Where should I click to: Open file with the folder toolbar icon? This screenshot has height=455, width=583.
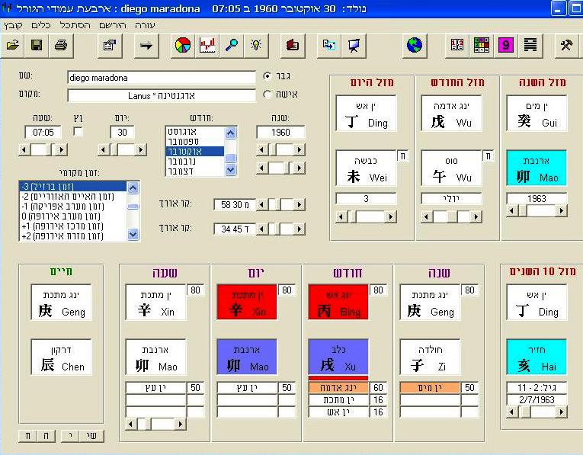pyautogui.click(x=13, y=46)
